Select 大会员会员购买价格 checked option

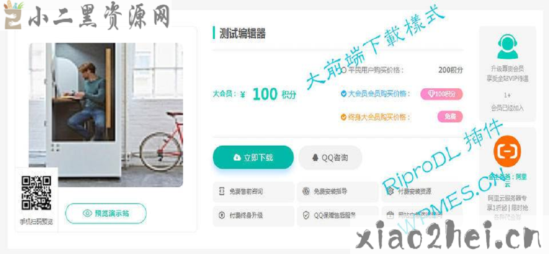pos(375,94)
